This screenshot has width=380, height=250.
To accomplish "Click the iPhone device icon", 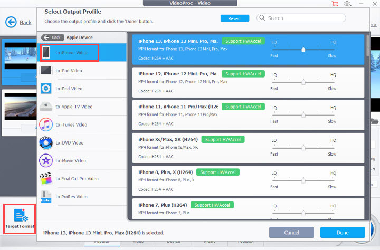I will coord(46,53).
